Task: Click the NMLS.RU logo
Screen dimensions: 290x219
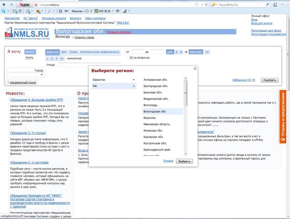Action: pyautogui.click(x=27, y=34)
